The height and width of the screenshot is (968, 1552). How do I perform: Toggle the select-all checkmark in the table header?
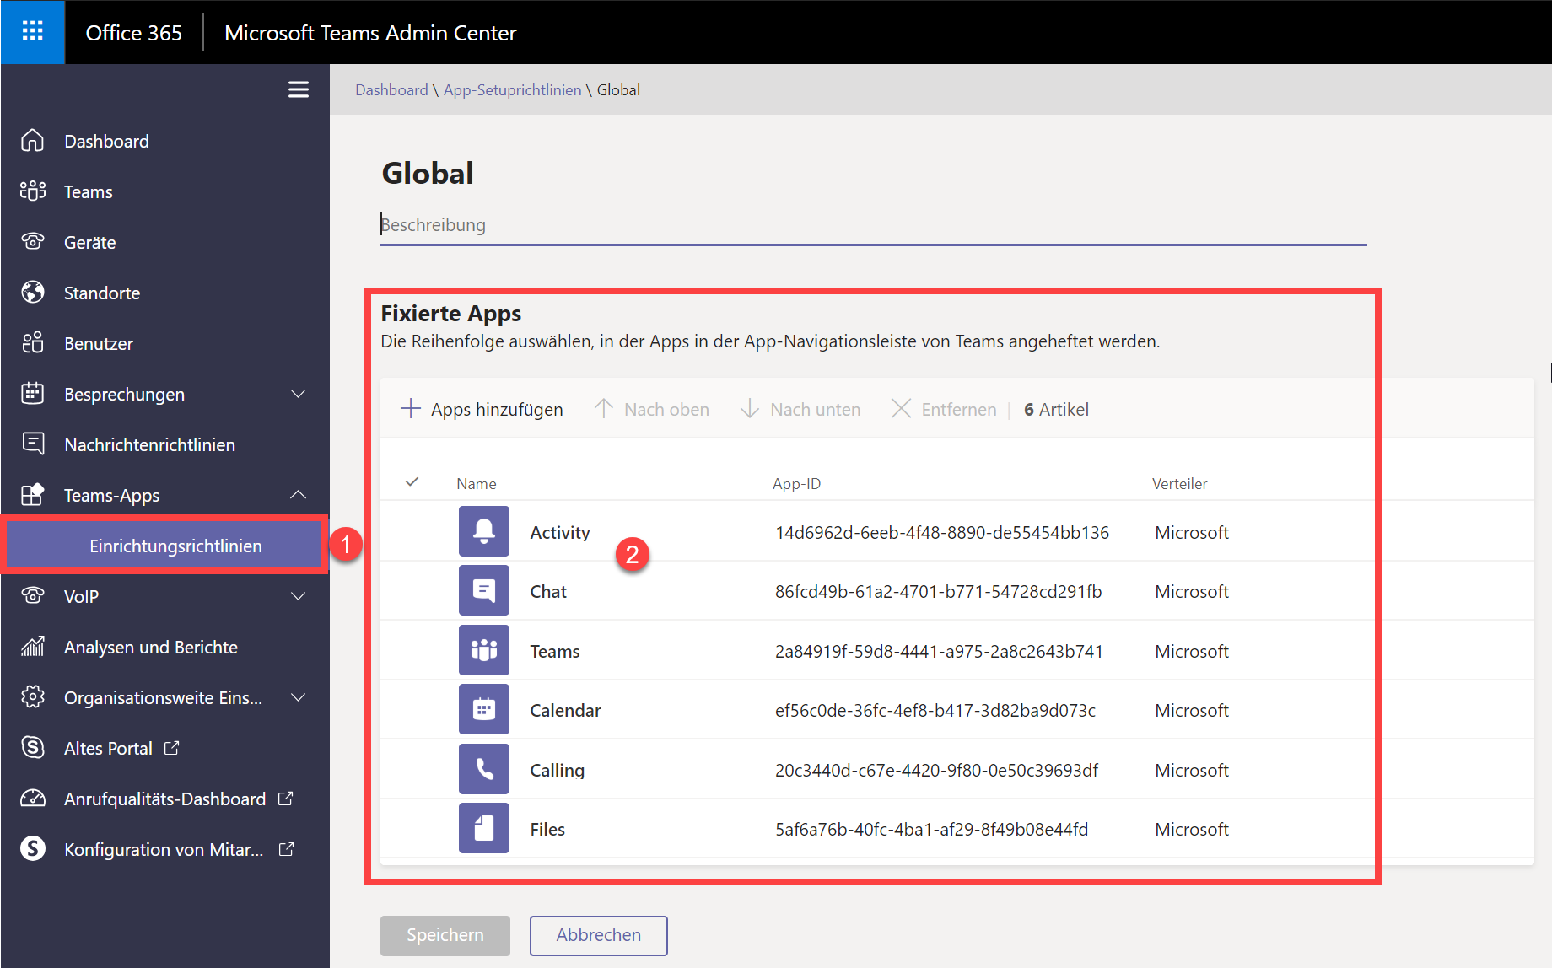pos(412,482)
